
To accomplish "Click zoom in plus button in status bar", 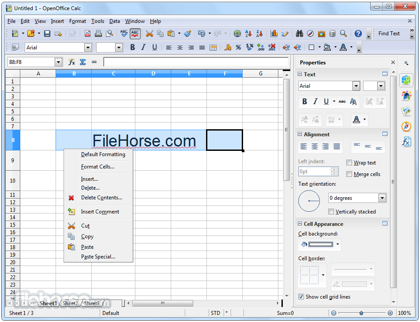I will (x=390, y=313).
